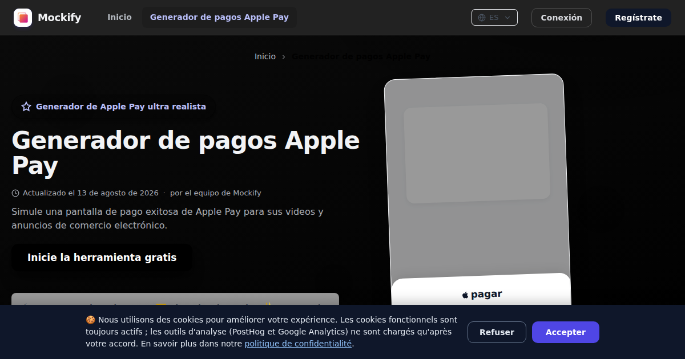This screenshot has width=685, height=359.
Task: Click the Generador de pagos Apple Pay heading
Action: point(186,153)
